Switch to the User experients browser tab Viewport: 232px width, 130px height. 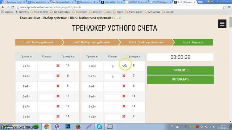(38, 2)
